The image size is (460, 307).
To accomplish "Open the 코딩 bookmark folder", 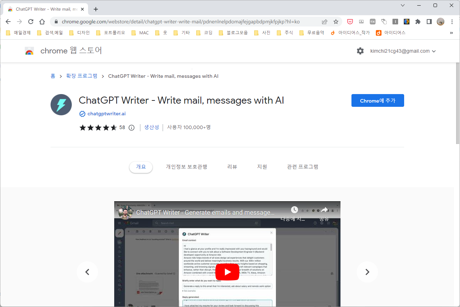I will [x=204, y=33].
